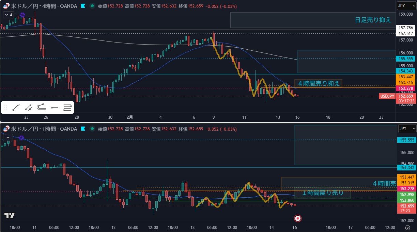Screen dimensions: 417x232
Task: Expand the indicator legend chevron on lower chart
Action: pyautogui.click(x=8, y=137)
